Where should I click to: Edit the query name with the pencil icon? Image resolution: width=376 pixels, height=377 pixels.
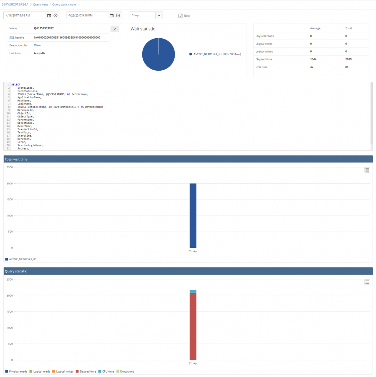coord(114,28)
